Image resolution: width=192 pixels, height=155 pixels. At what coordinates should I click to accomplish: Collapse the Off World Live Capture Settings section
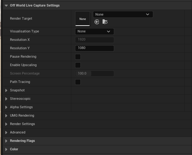click(6, 6)
